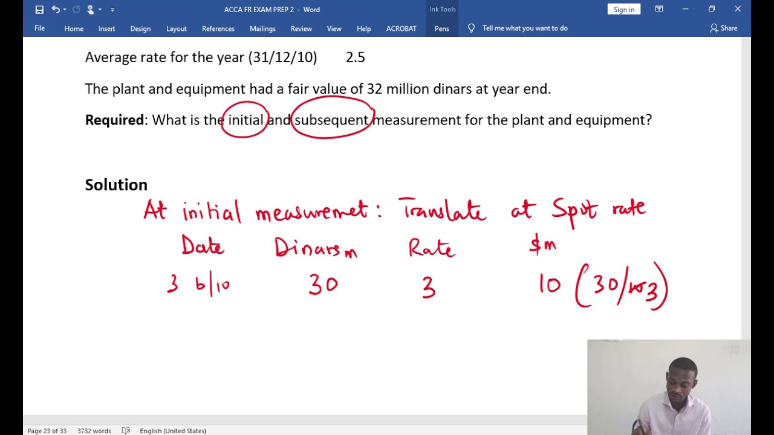Click the proofing errors book icon
This screenshot has width=774, height=435.
(126, 431)
